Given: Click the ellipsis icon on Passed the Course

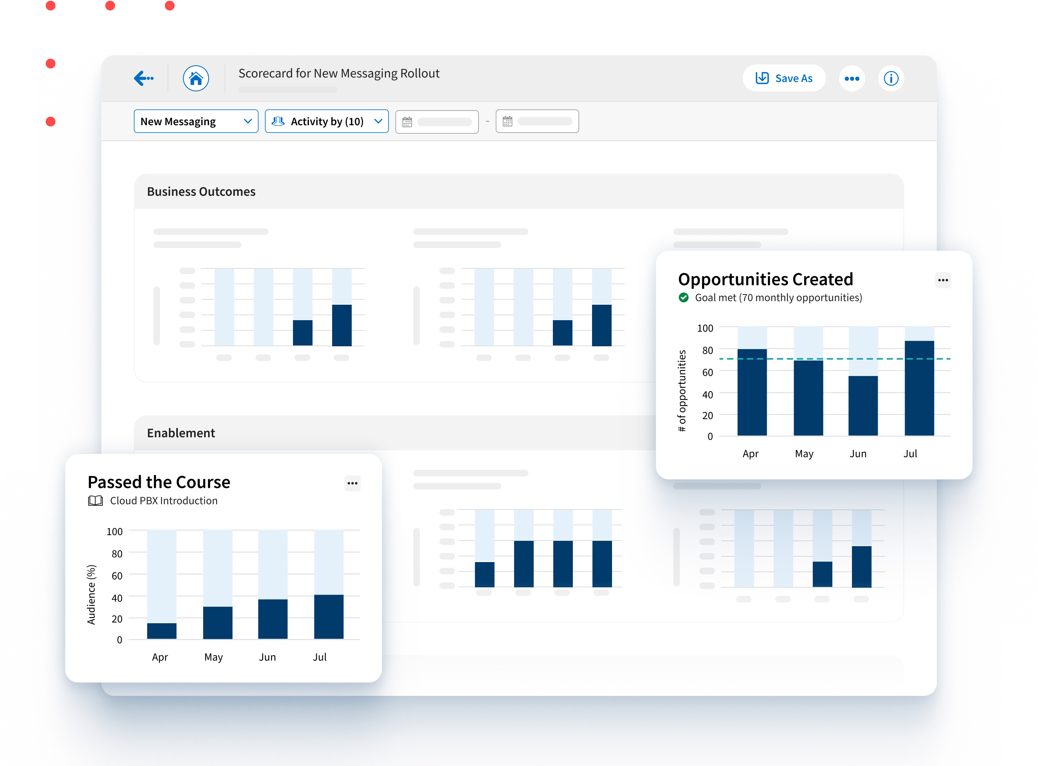Looking at the screenshot, I should click(x=353, y=483).
